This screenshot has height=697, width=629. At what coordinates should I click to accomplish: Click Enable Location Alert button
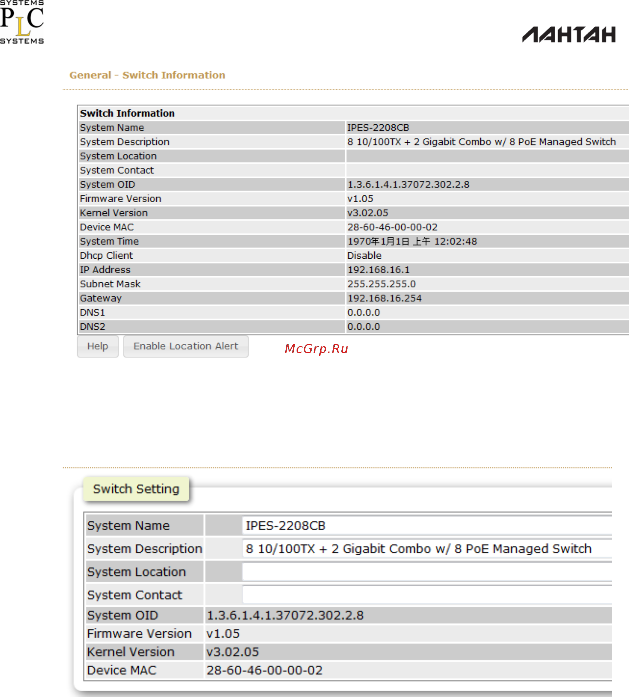tap(186, 346)
